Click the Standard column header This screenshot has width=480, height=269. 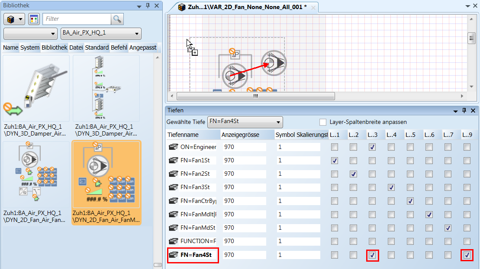point(97,47)
